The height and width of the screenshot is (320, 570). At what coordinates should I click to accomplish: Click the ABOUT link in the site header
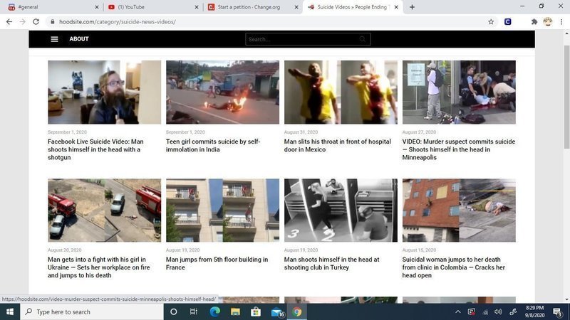pyautogui.click(x=79, y=39)
